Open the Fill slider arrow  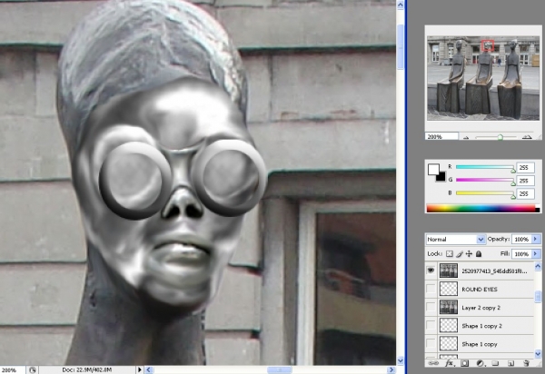point(536,254)
